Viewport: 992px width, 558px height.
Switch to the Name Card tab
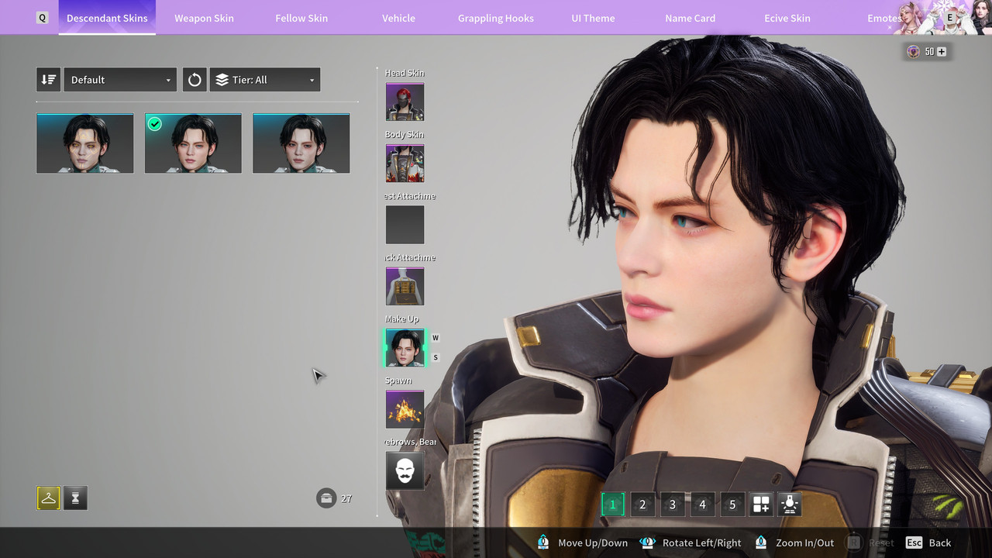[690, 18]
